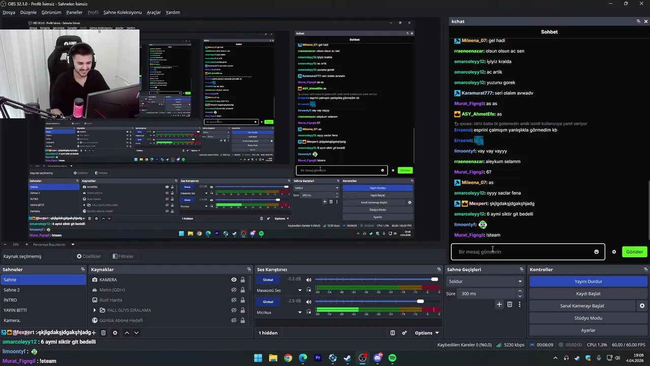Click Sanal Kamerayı Başlat button
Screen dimensions: 650x366
582,306
